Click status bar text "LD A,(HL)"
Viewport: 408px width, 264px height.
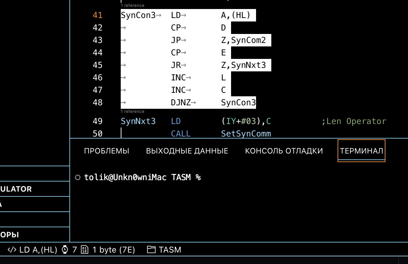coord(38,250)
